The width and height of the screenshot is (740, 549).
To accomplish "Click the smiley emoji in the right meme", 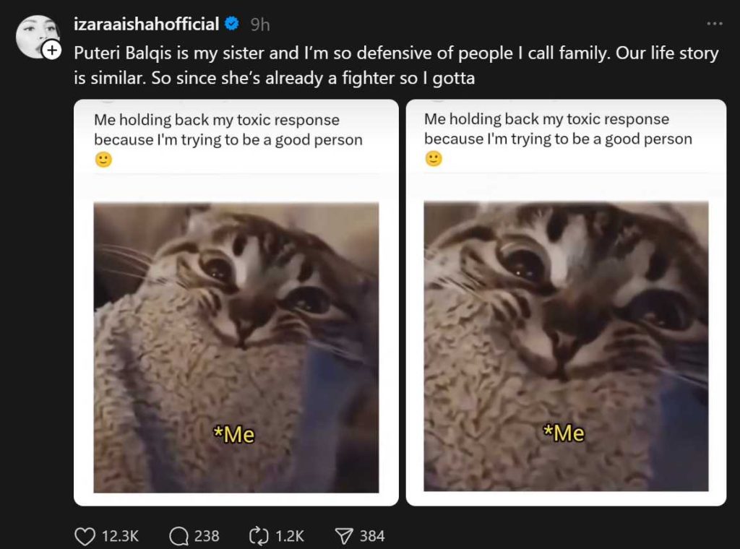I will tap(434, 158).
